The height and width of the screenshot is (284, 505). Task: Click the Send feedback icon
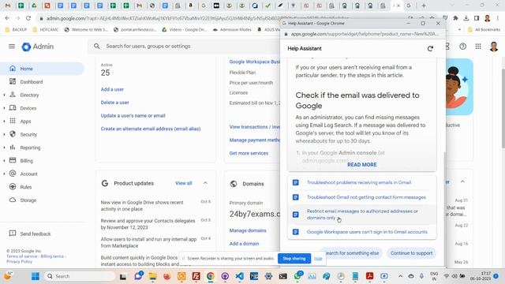point(13,234)
